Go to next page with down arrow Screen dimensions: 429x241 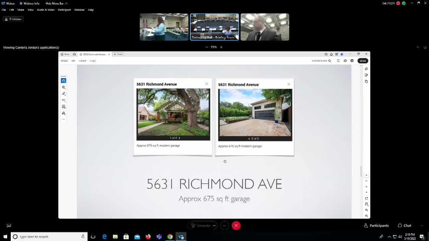pos(366,192)
